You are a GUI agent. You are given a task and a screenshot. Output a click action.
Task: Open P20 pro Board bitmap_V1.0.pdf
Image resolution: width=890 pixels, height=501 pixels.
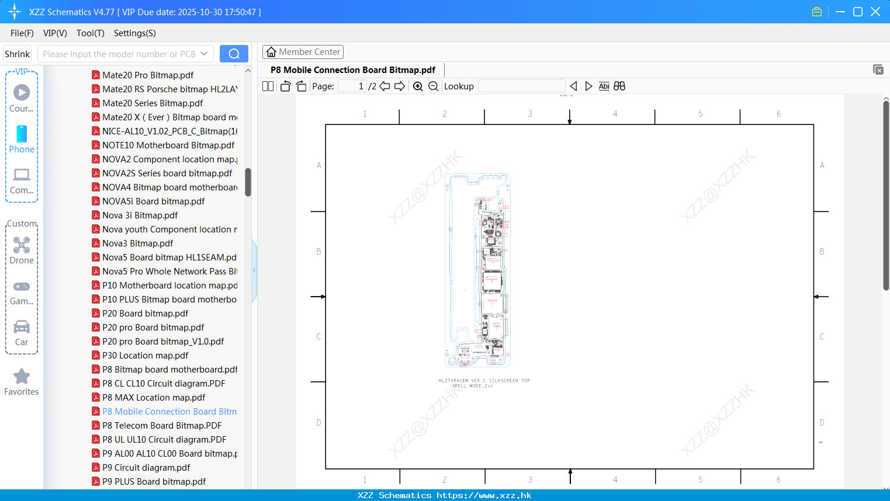158,341
